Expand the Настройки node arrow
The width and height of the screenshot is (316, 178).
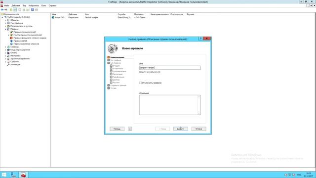(x=5, y=56)
